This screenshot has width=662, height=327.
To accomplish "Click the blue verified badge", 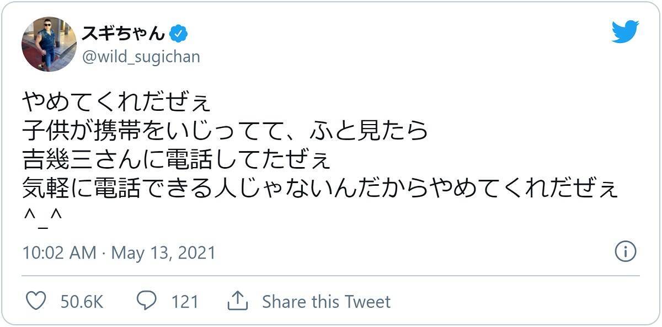I will coord(179,34).
